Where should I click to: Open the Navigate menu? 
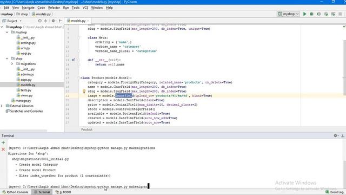click(x=28, y=8)
